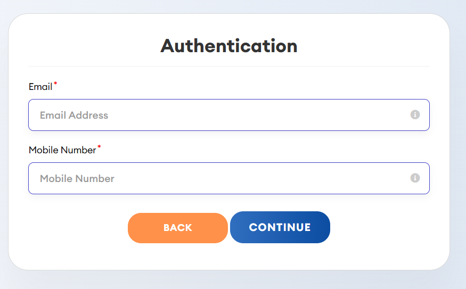Click the BACK text on orange button
Screen dimensions: 466x289
(x=178, y=228)
